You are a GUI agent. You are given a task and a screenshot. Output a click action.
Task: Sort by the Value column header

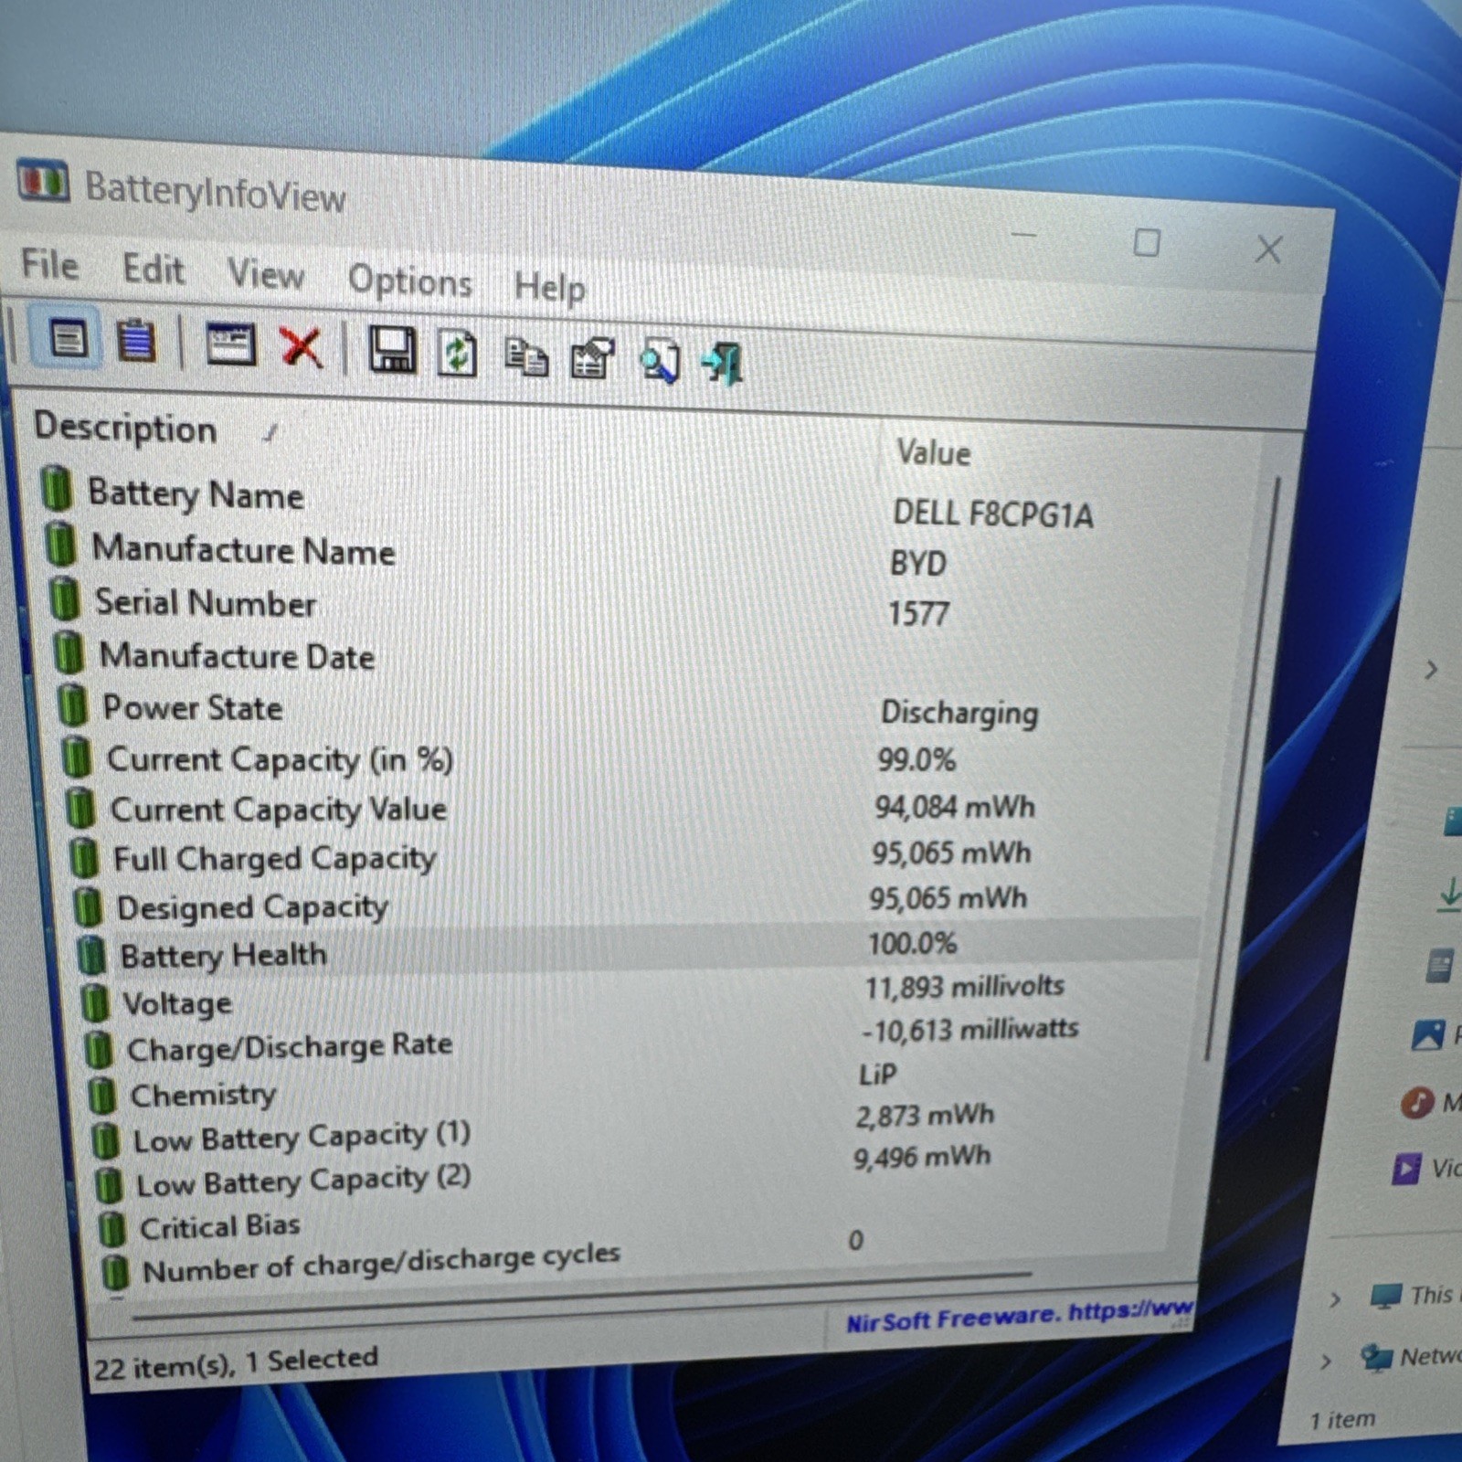tap(933, 452)
